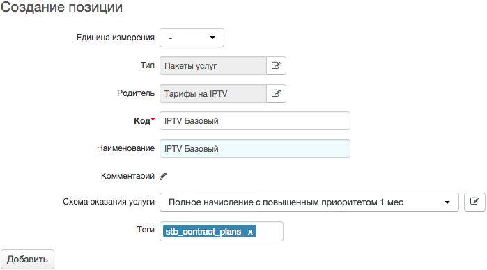Click the Теги label
Viewport: 487px width, 270px height.
tap(146, 230)
